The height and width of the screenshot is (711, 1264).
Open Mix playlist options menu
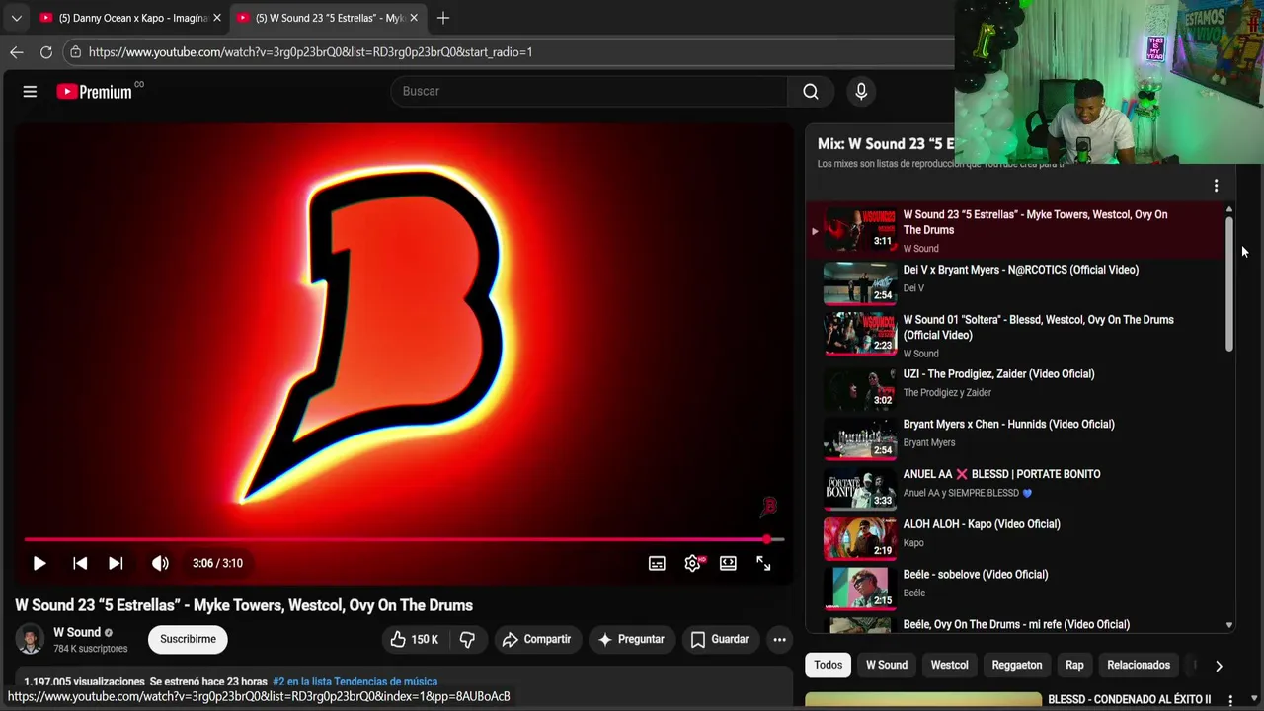pyautogui.click(x=1216, y=186)
